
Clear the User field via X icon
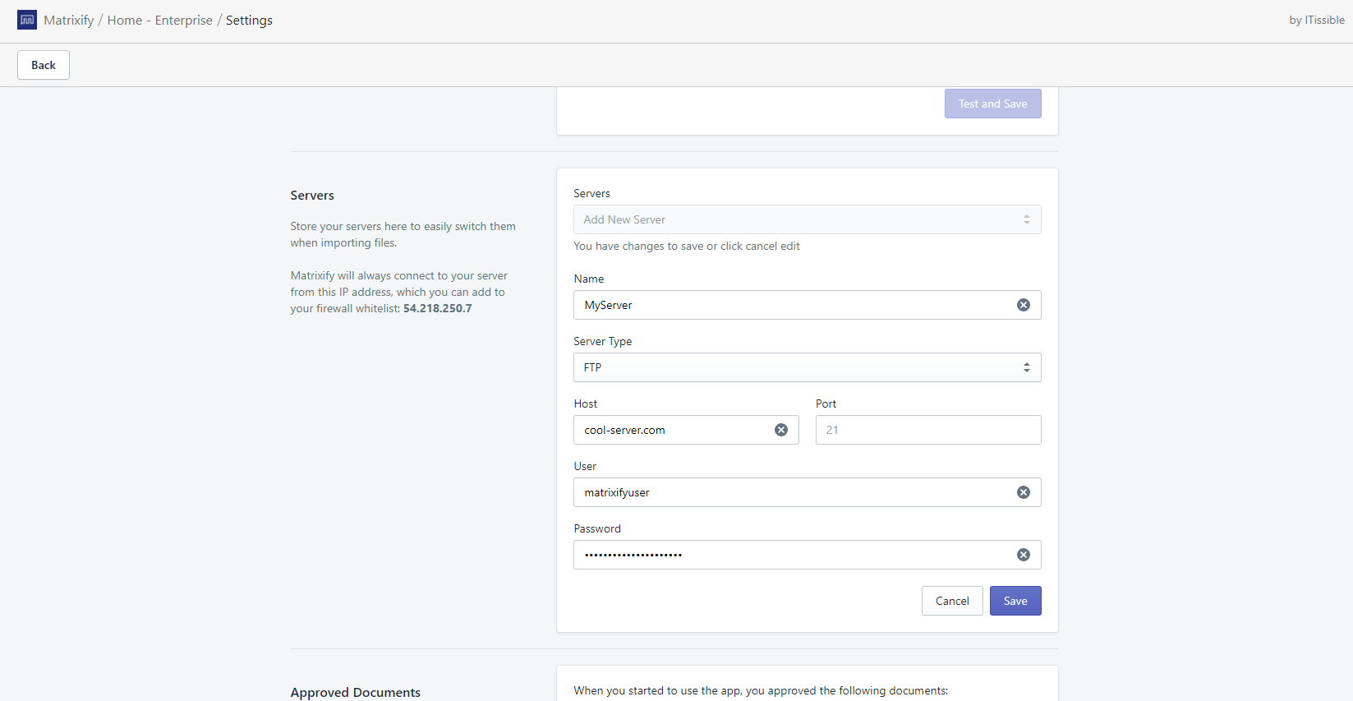click(1024, 492)
